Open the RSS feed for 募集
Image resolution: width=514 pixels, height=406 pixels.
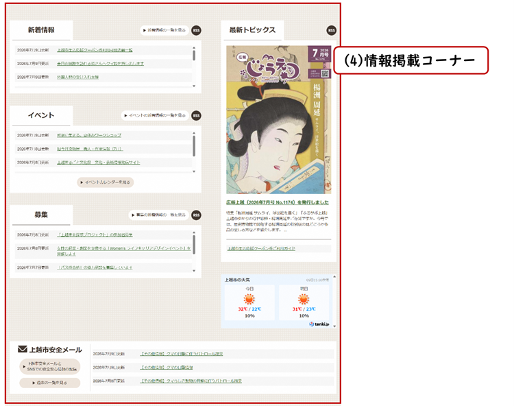coord(196,215)
